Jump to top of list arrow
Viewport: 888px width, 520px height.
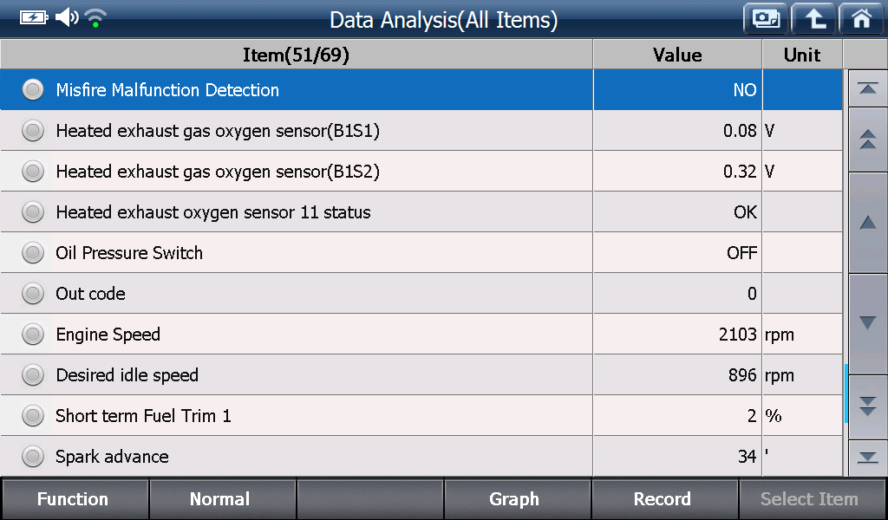(x=867, y=89)
